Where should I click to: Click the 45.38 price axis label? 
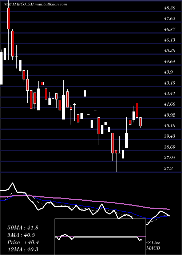click(170, 51)
